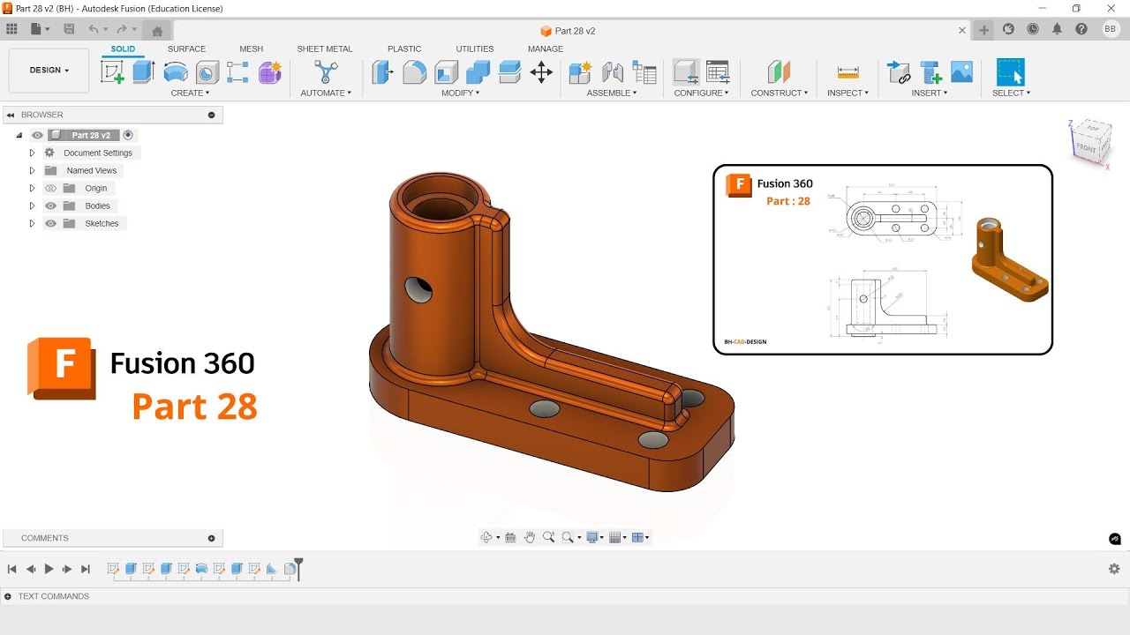
Task: Select the Pan hand tool
Action: tap(530, 537)
